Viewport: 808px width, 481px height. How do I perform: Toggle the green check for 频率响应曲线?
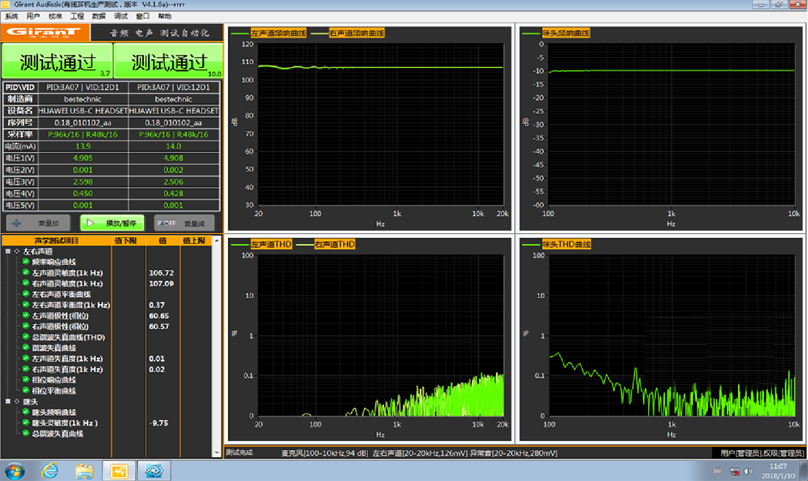(26, 262)
